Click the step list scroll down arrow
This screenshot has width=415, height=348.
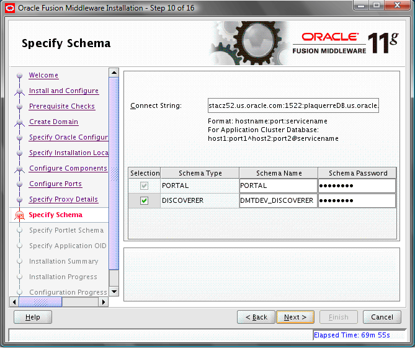(x=114, y=292)
